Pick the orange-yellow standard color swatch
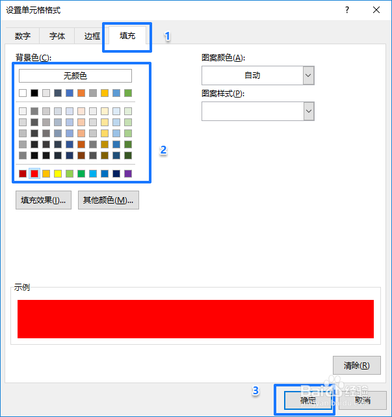 [x=46, y=174]
